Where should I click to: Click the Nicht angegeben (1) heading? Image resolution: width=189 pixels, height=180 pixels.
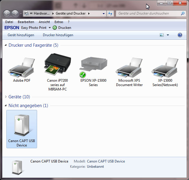(28, 106)
